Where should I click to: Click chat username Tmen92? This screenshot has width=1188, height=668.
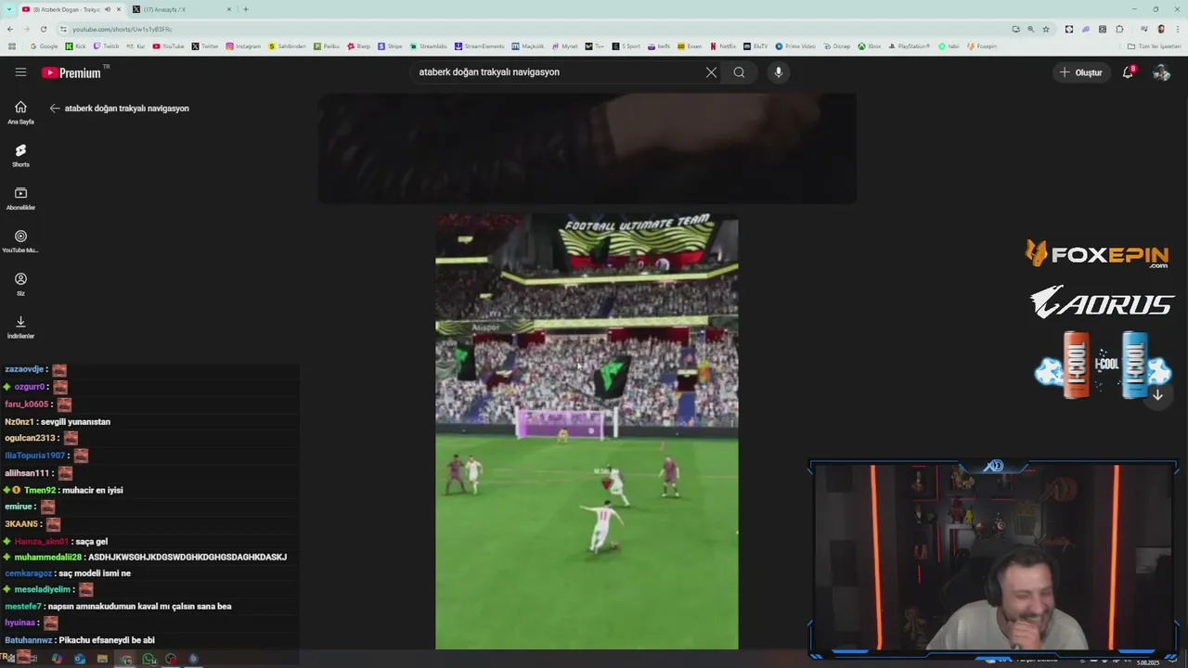pos(40,490)
